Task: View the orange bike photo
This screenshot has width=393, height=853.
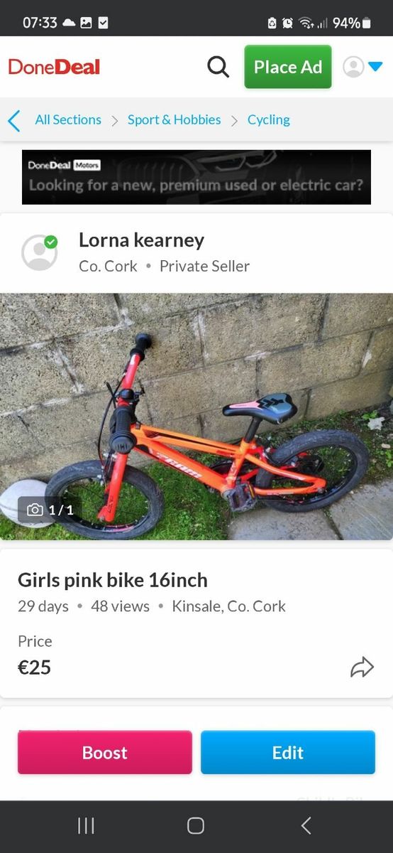Action: click(196, 417)
